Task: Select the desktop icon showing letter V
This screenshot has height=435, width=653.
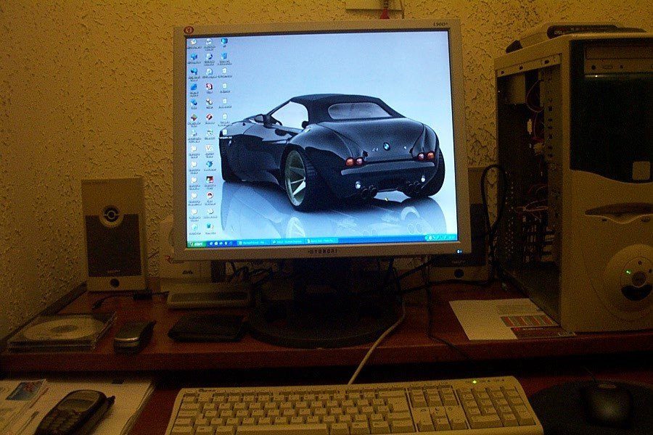Action: click(x=209, y=148)
